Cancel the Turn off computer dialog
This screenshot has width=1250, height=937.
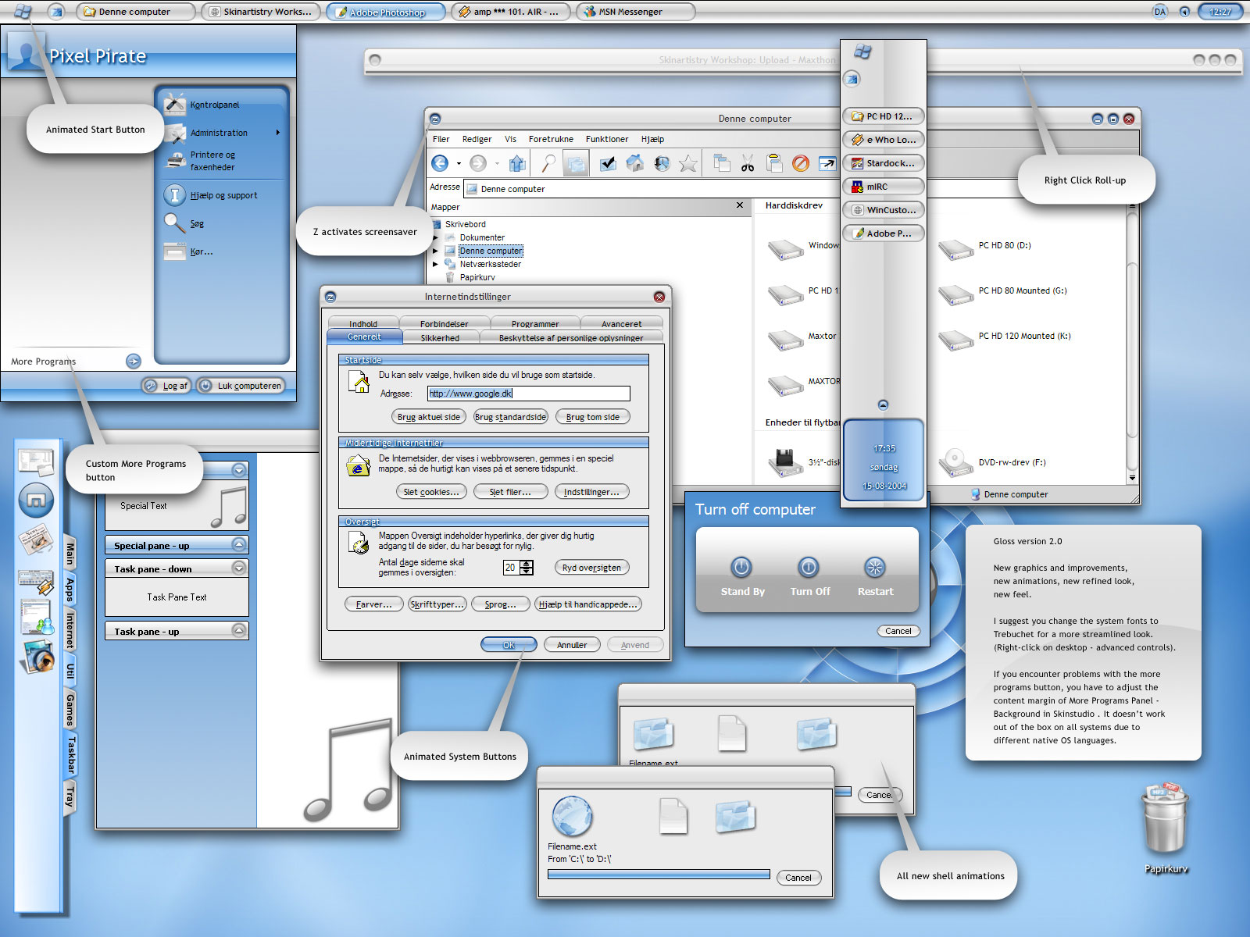(x=898, y=631)
